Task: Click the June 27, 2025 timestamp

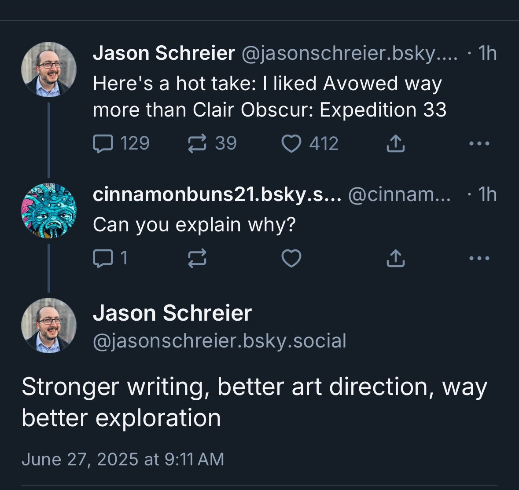Action: pyautogui.click(x=123, y=459)
